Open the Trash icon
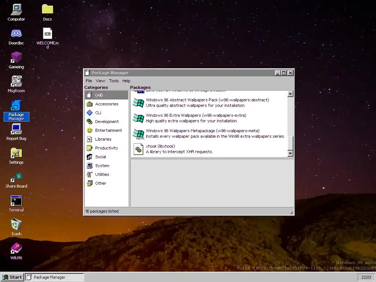The width and height of the screenshot is (376, 282). (16, 227)
